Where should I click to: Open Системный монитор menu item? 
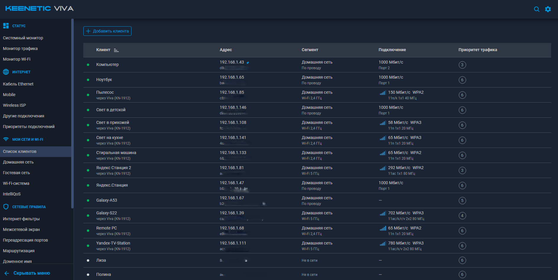pyautogui.click(x=23, y=38)
